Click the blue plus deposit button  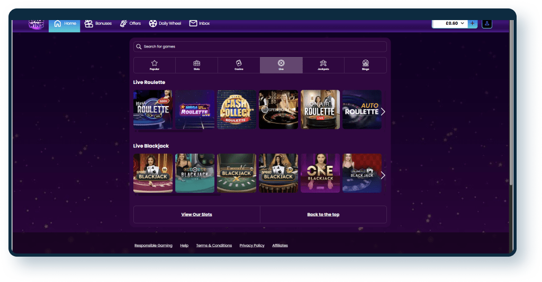472,24
